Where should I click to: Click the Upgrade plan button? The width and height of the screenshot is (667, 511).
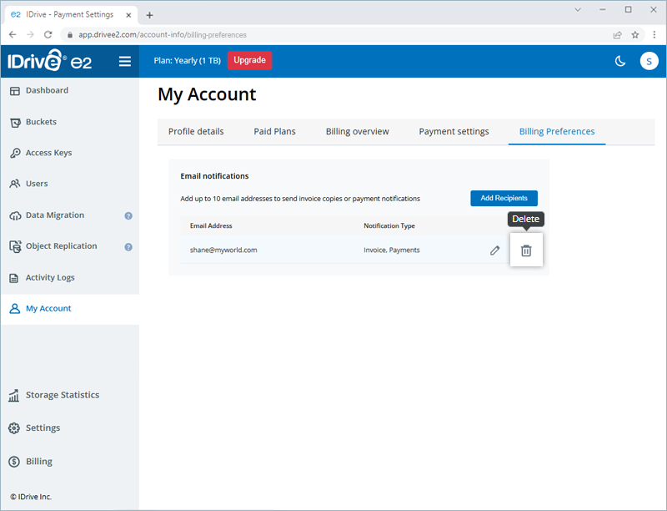(x=249, y=60)
